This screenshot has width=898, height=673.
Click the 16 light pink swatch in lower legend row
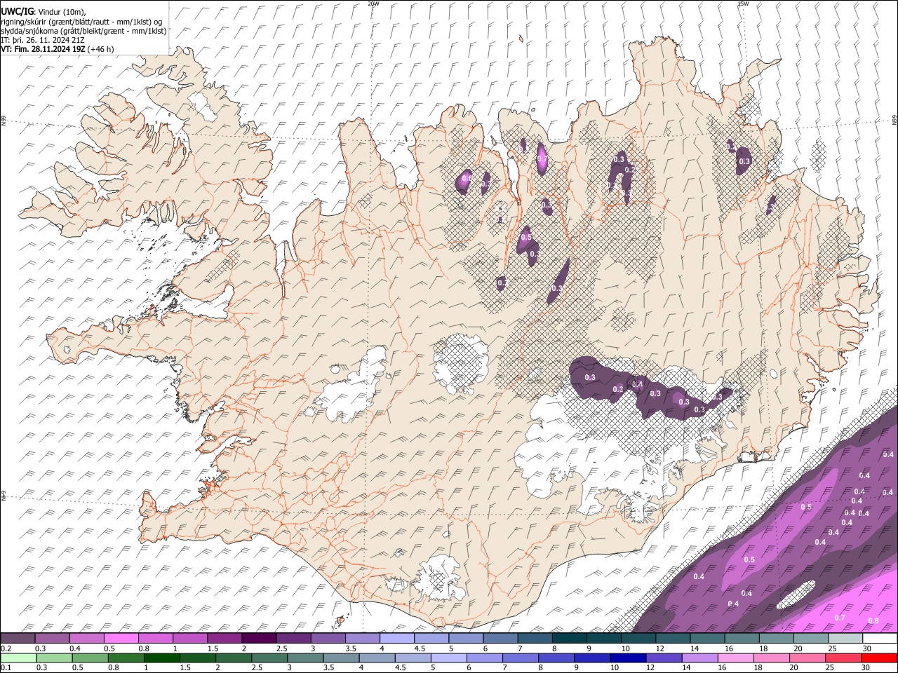coord(736,658)
